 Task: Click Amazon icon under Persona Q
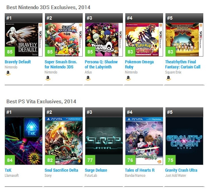[88, 78]
